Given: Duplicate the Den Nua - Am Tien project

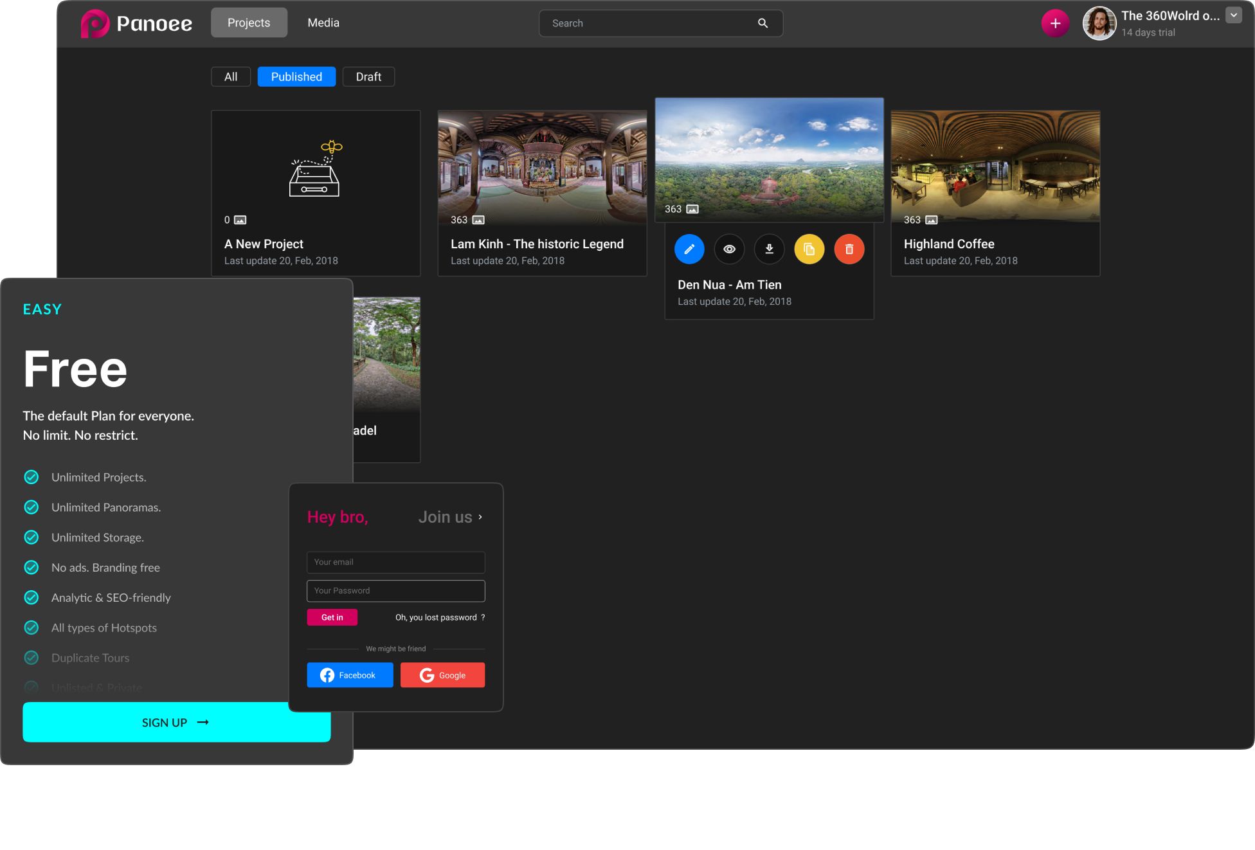Looking at the screenshot, I should click(809, 249).
